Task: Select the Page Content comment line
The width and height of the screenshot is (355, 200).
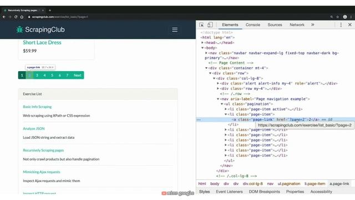Action: click(x=231, y=63)
